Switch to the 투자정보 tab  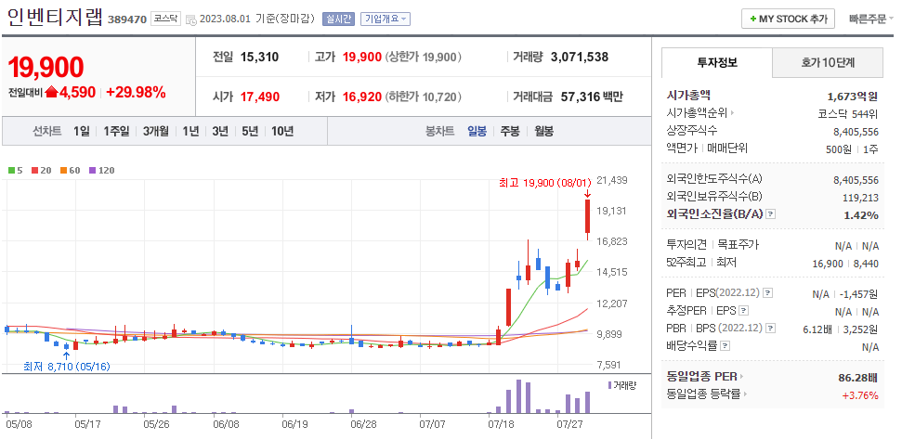point(717,62)
